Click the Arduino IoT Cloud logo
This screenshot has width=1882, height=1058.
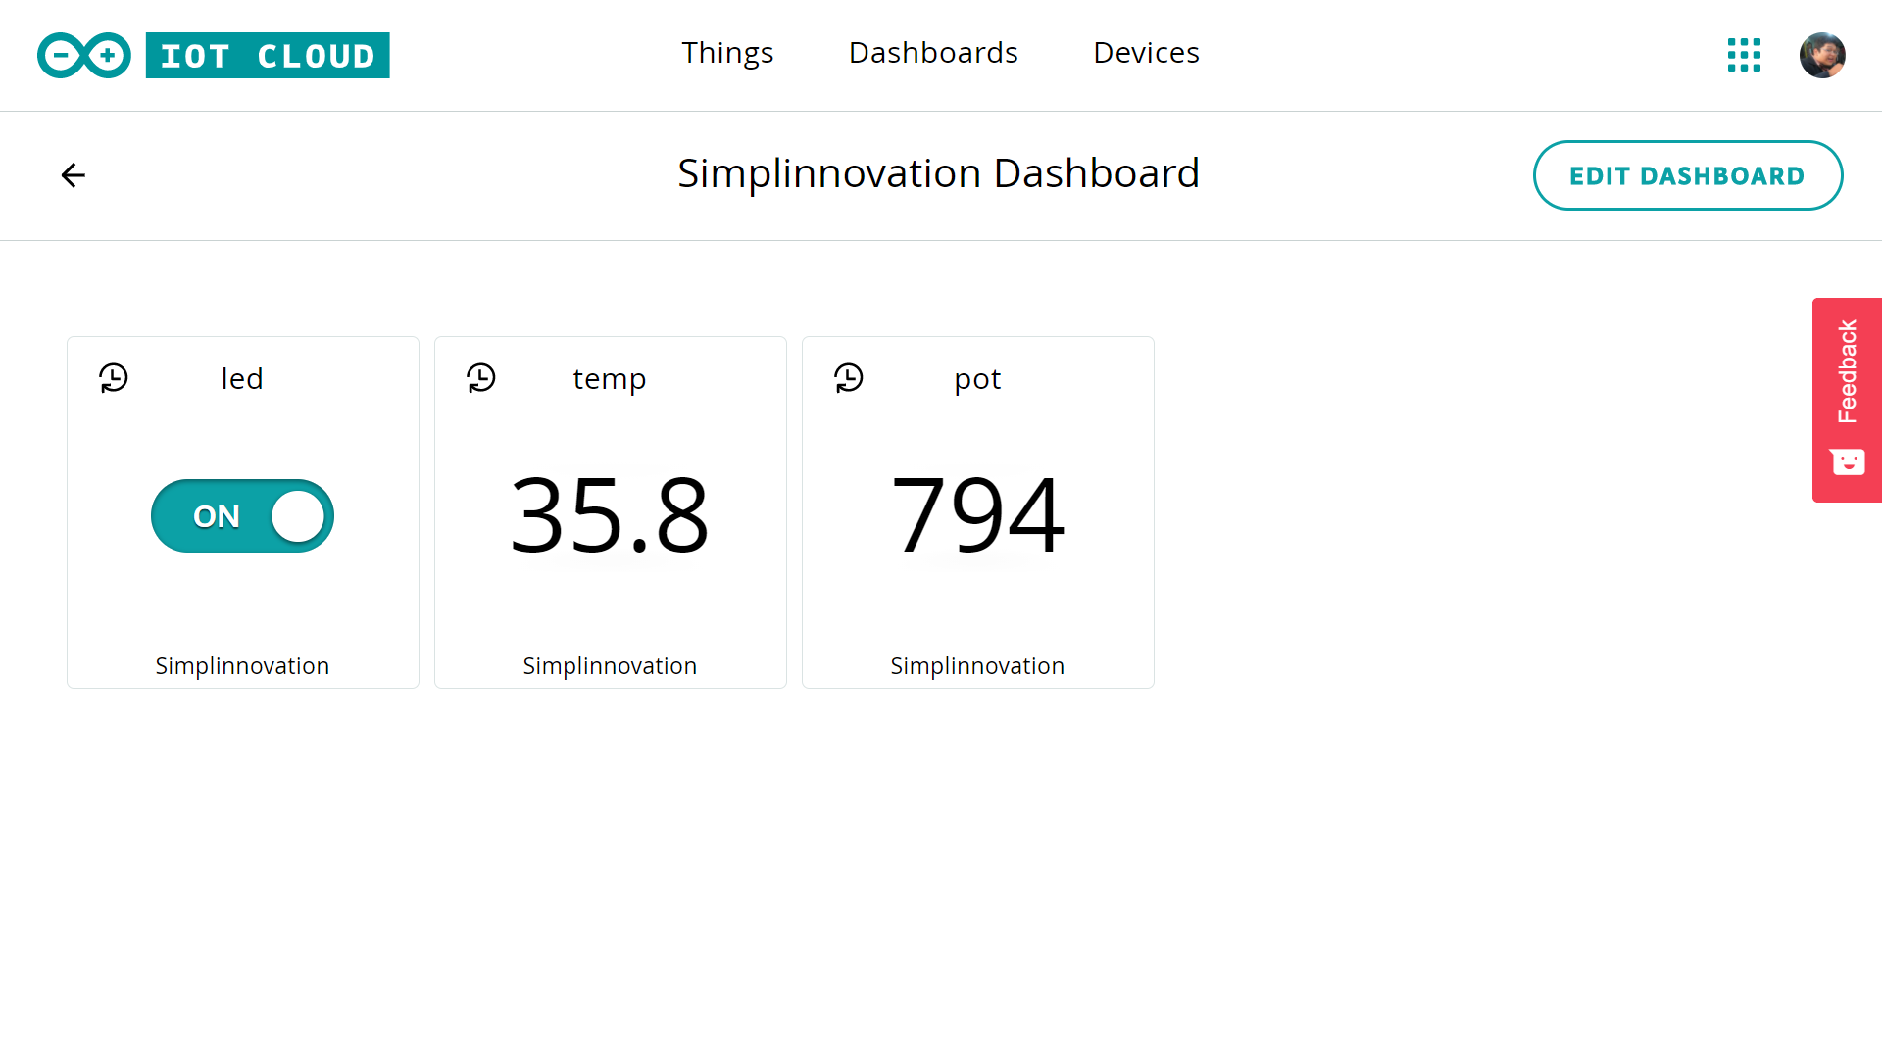pyautogui.click(x=214, y=54)
